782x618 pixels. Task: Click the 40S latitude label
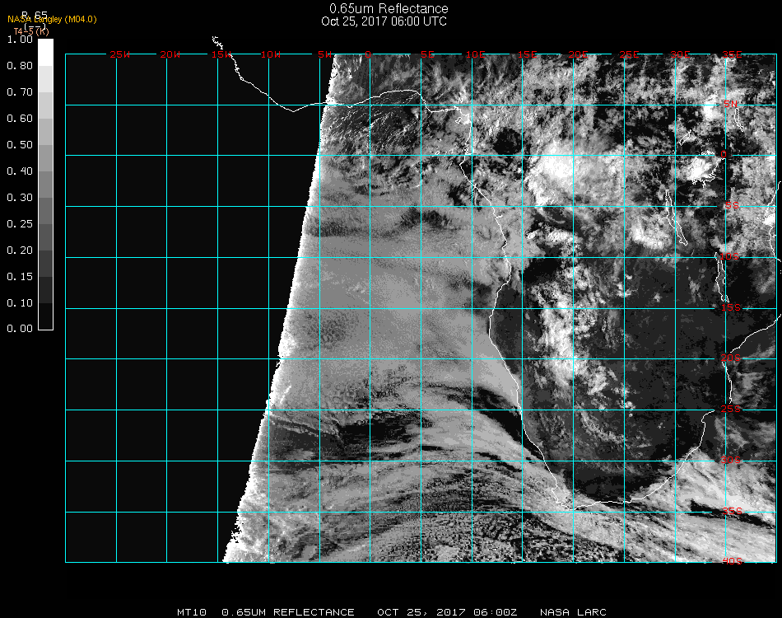point(731,561)
